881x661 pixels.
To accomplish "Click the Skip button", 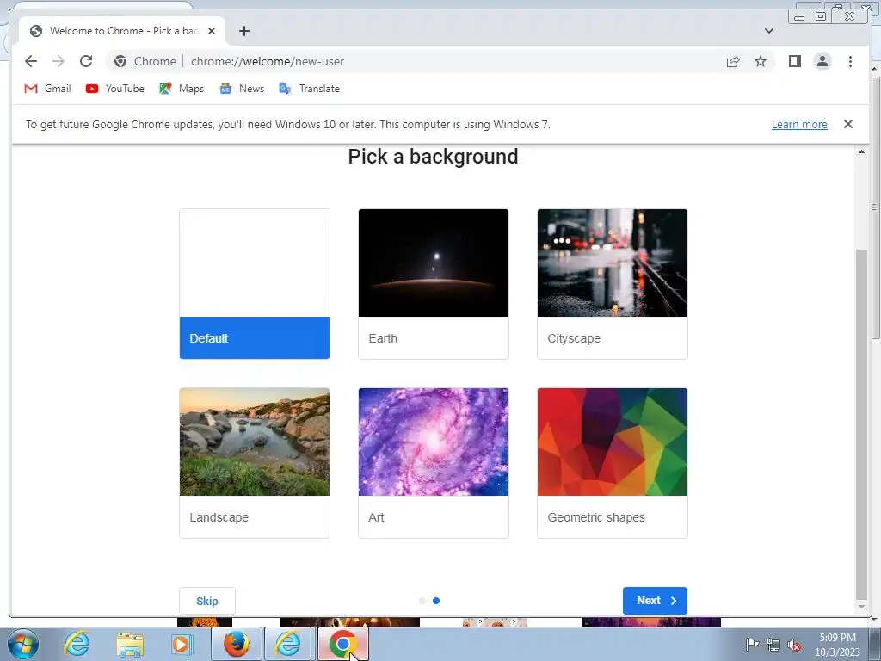I will tap(206, 601).
